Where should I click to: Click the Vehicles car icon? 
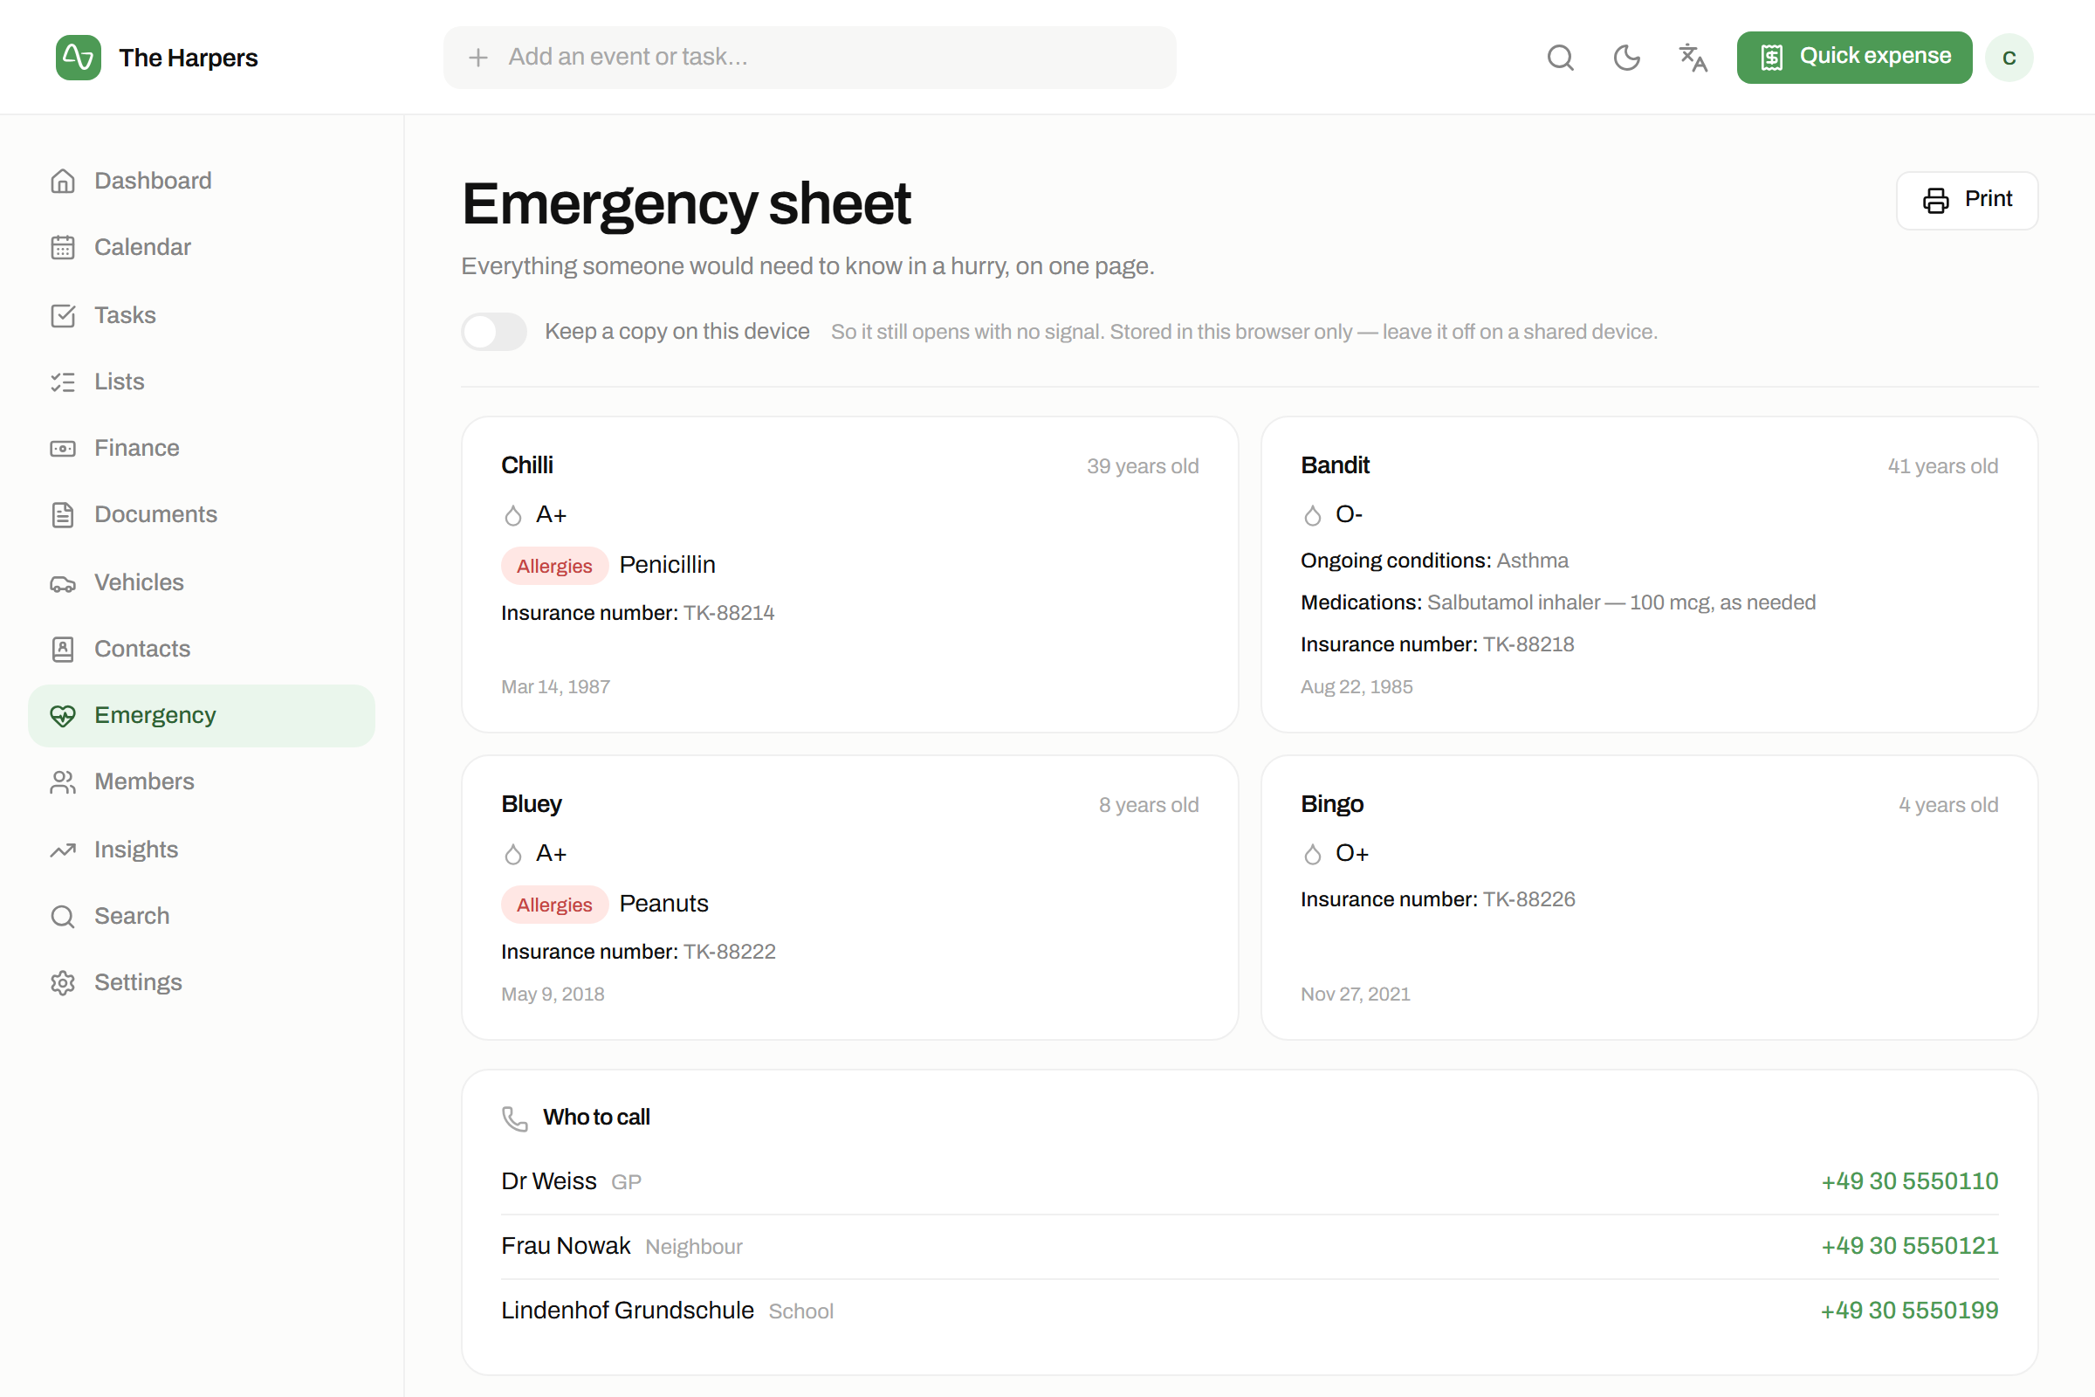pyautogui.click(x=62, y=582)
